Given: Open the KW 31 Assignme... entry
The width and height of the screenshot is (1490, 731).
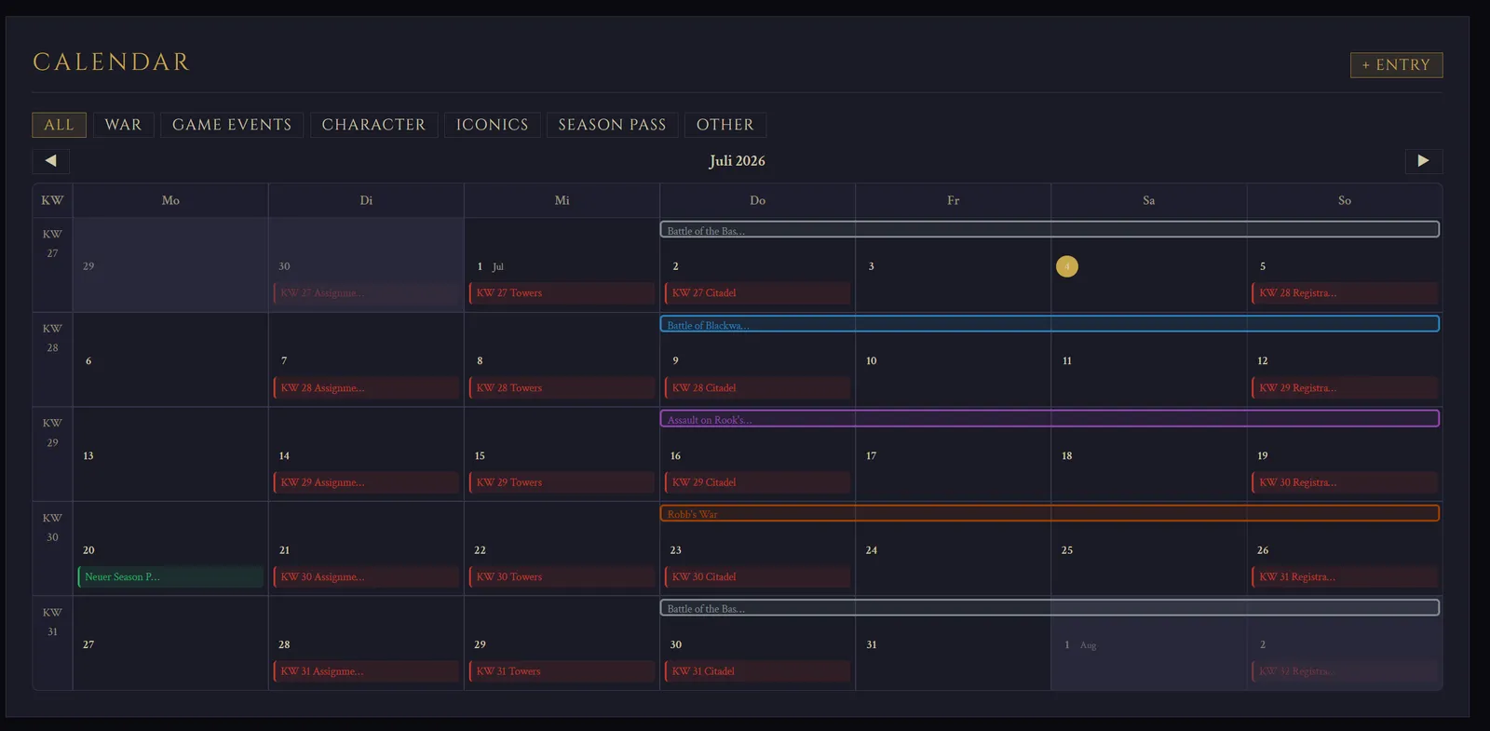Looking at the screenshot, I should pyautogui.click(x=366, y=671).
